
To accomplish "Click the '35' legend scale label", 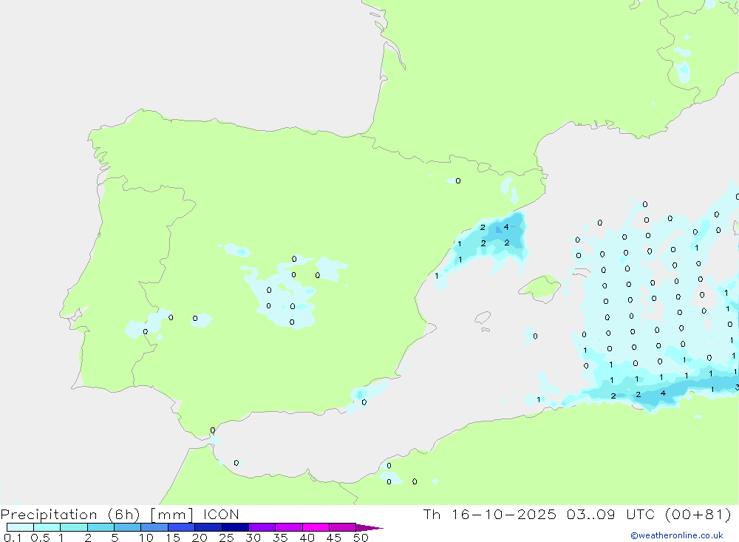I will 280,538.
